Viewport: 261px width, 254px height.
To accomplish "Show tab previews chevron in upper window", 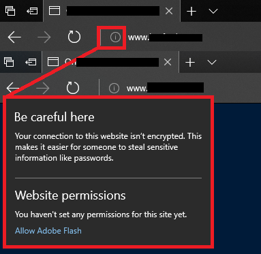I will [x=213, y=11].
